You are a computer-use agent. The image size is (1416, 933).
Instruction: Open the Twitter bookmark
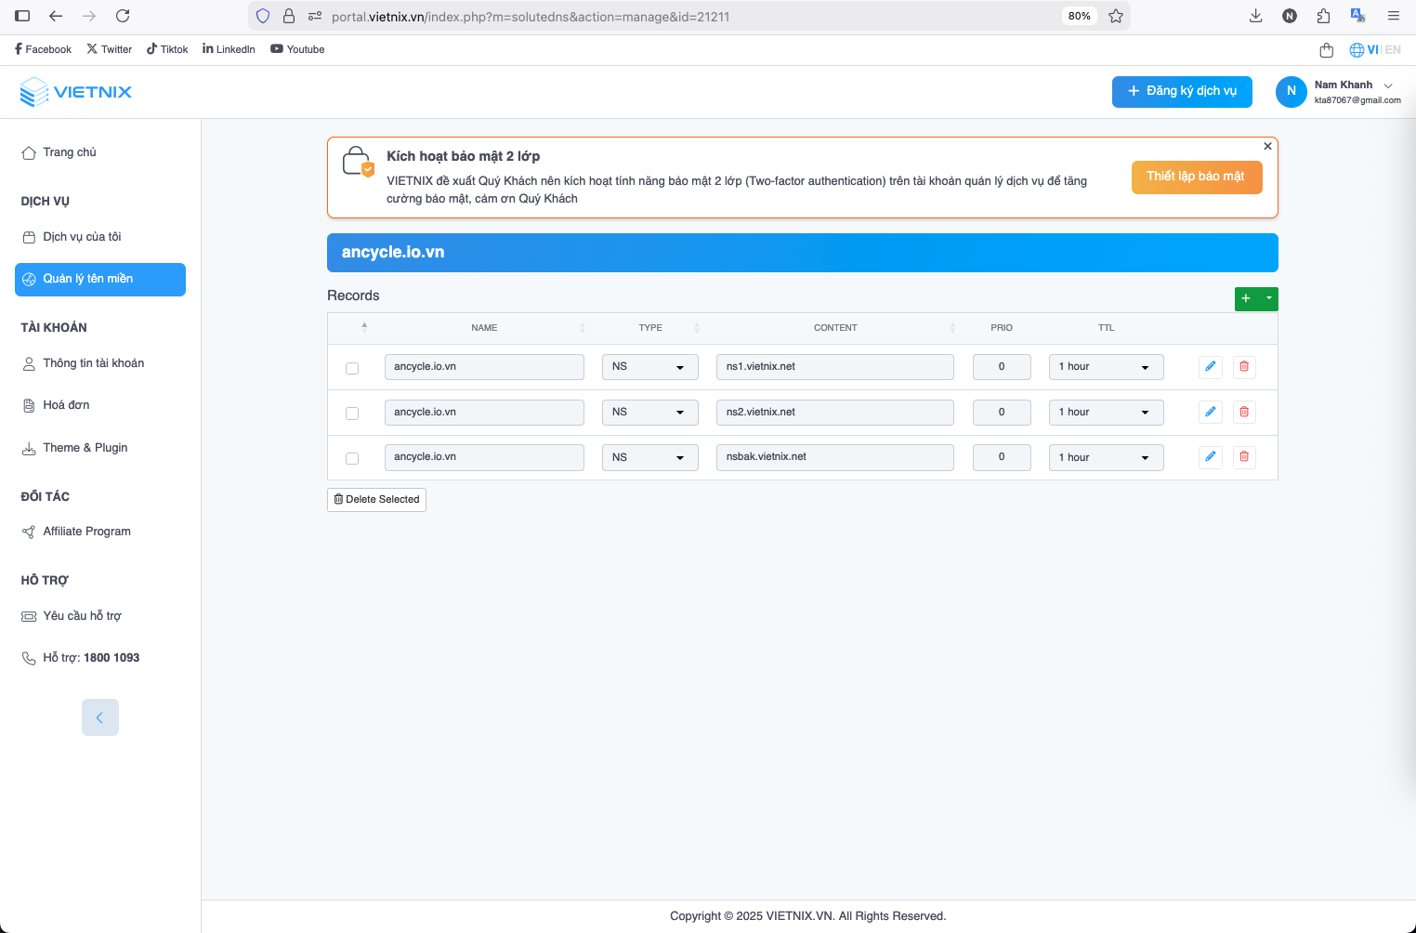110,49
